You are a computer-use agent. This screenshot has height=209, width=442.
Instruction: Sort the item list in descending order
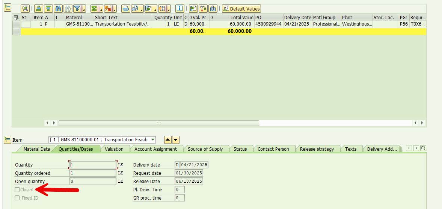tap(49, 9)
